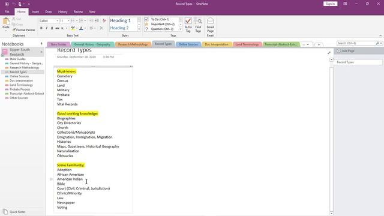Select Other Sources in the notebook list
384x216 pixels.
coord(19,98)
